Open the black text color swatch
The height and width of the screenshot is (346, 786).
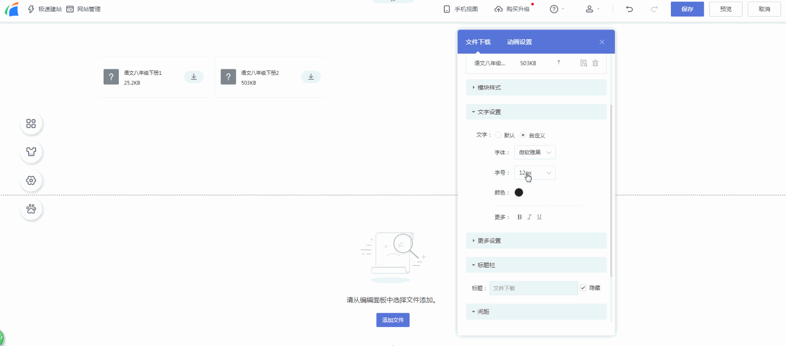[x=519, y=192]
